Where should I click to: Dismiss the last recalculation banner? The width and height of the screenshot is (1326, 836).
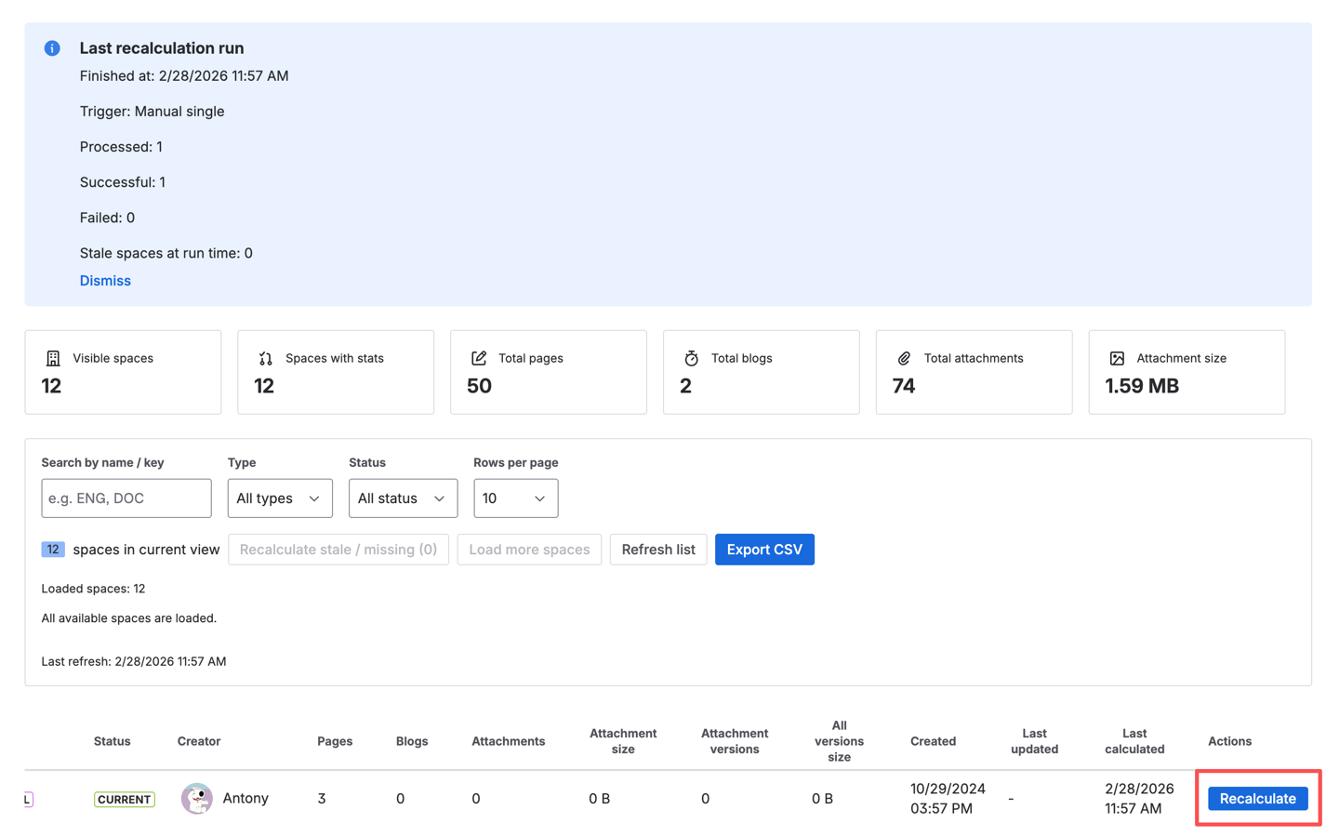[105, 280]
